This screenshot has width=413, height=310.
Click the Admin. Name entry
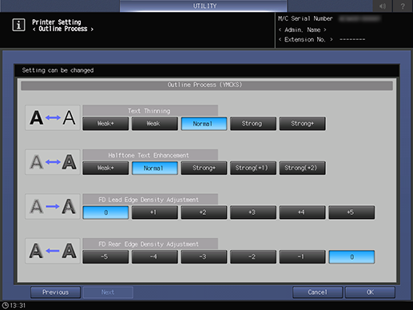(303, 30)
